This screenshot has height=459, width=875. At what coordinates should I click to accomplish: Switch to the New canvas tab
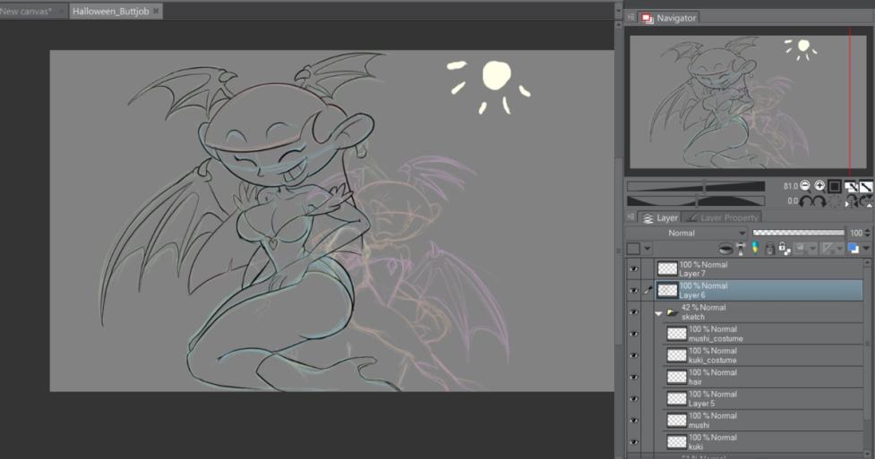click(x=27, y=11)
